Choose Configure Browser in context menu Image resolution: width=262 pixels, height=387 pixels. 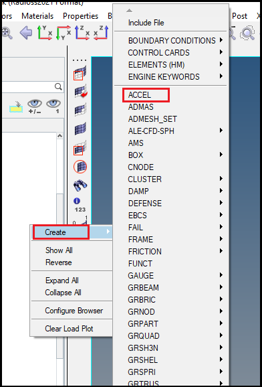tap(74, 311)
